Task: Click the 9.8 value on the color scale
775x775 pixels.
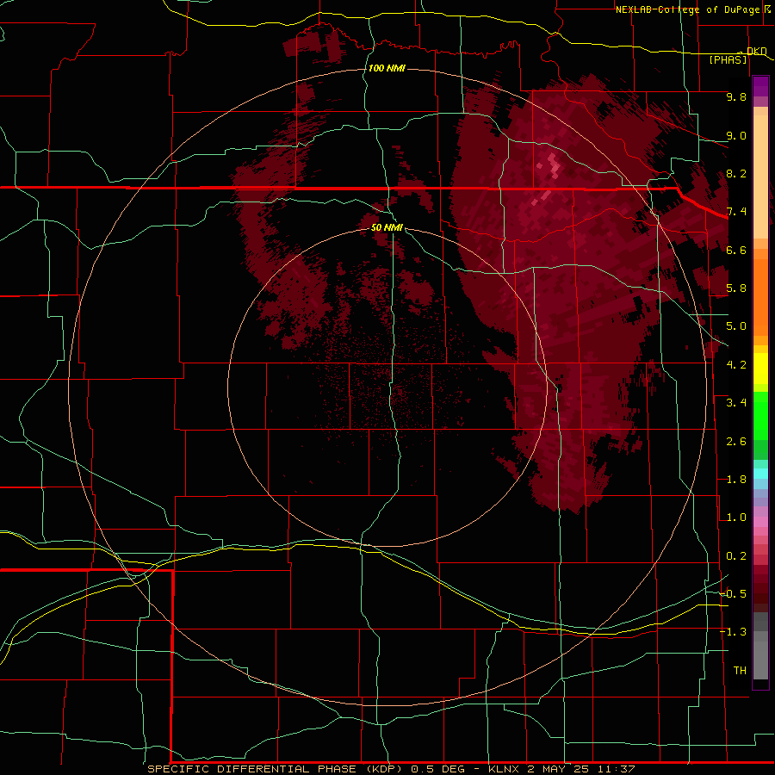Action: point(736,96)
